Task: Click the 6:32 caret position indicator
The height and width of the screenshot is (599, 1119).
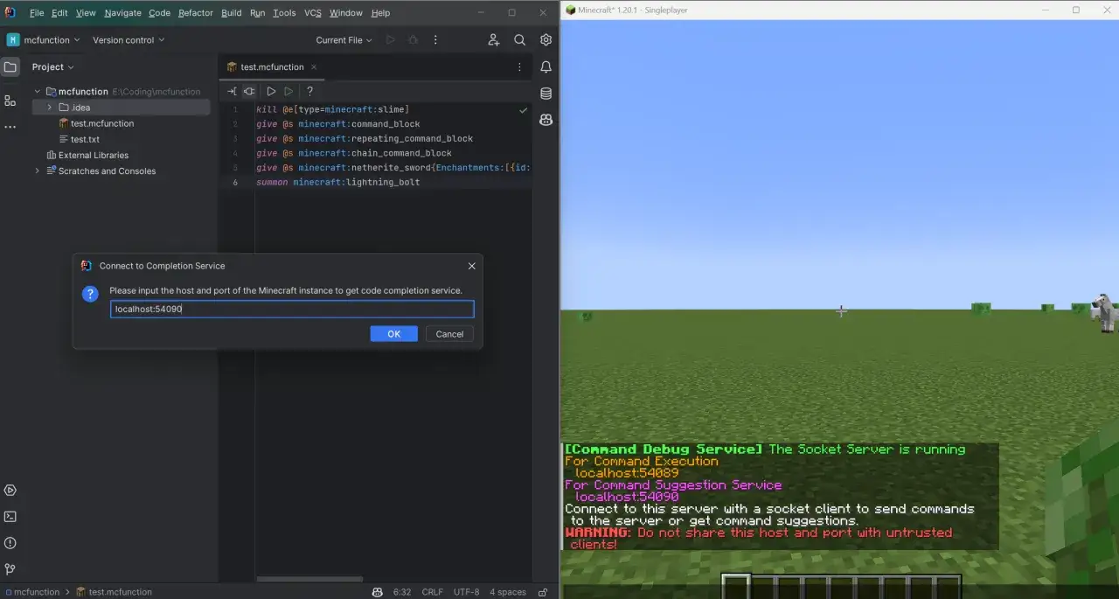Action: tap(402, 592)
